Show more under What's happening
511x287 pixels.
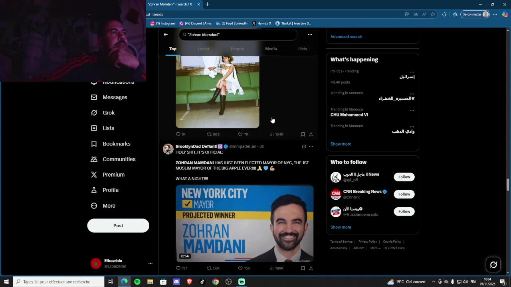(x=341, y=144)
